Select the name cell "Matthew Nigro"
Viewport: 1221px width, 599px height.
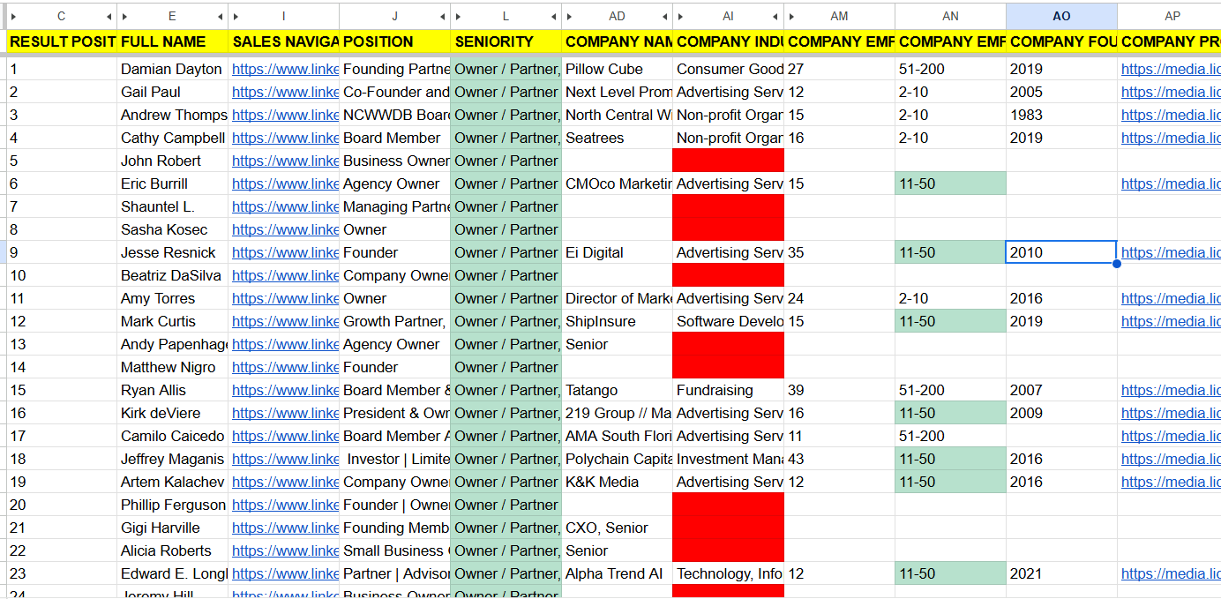tap(172, 367)
